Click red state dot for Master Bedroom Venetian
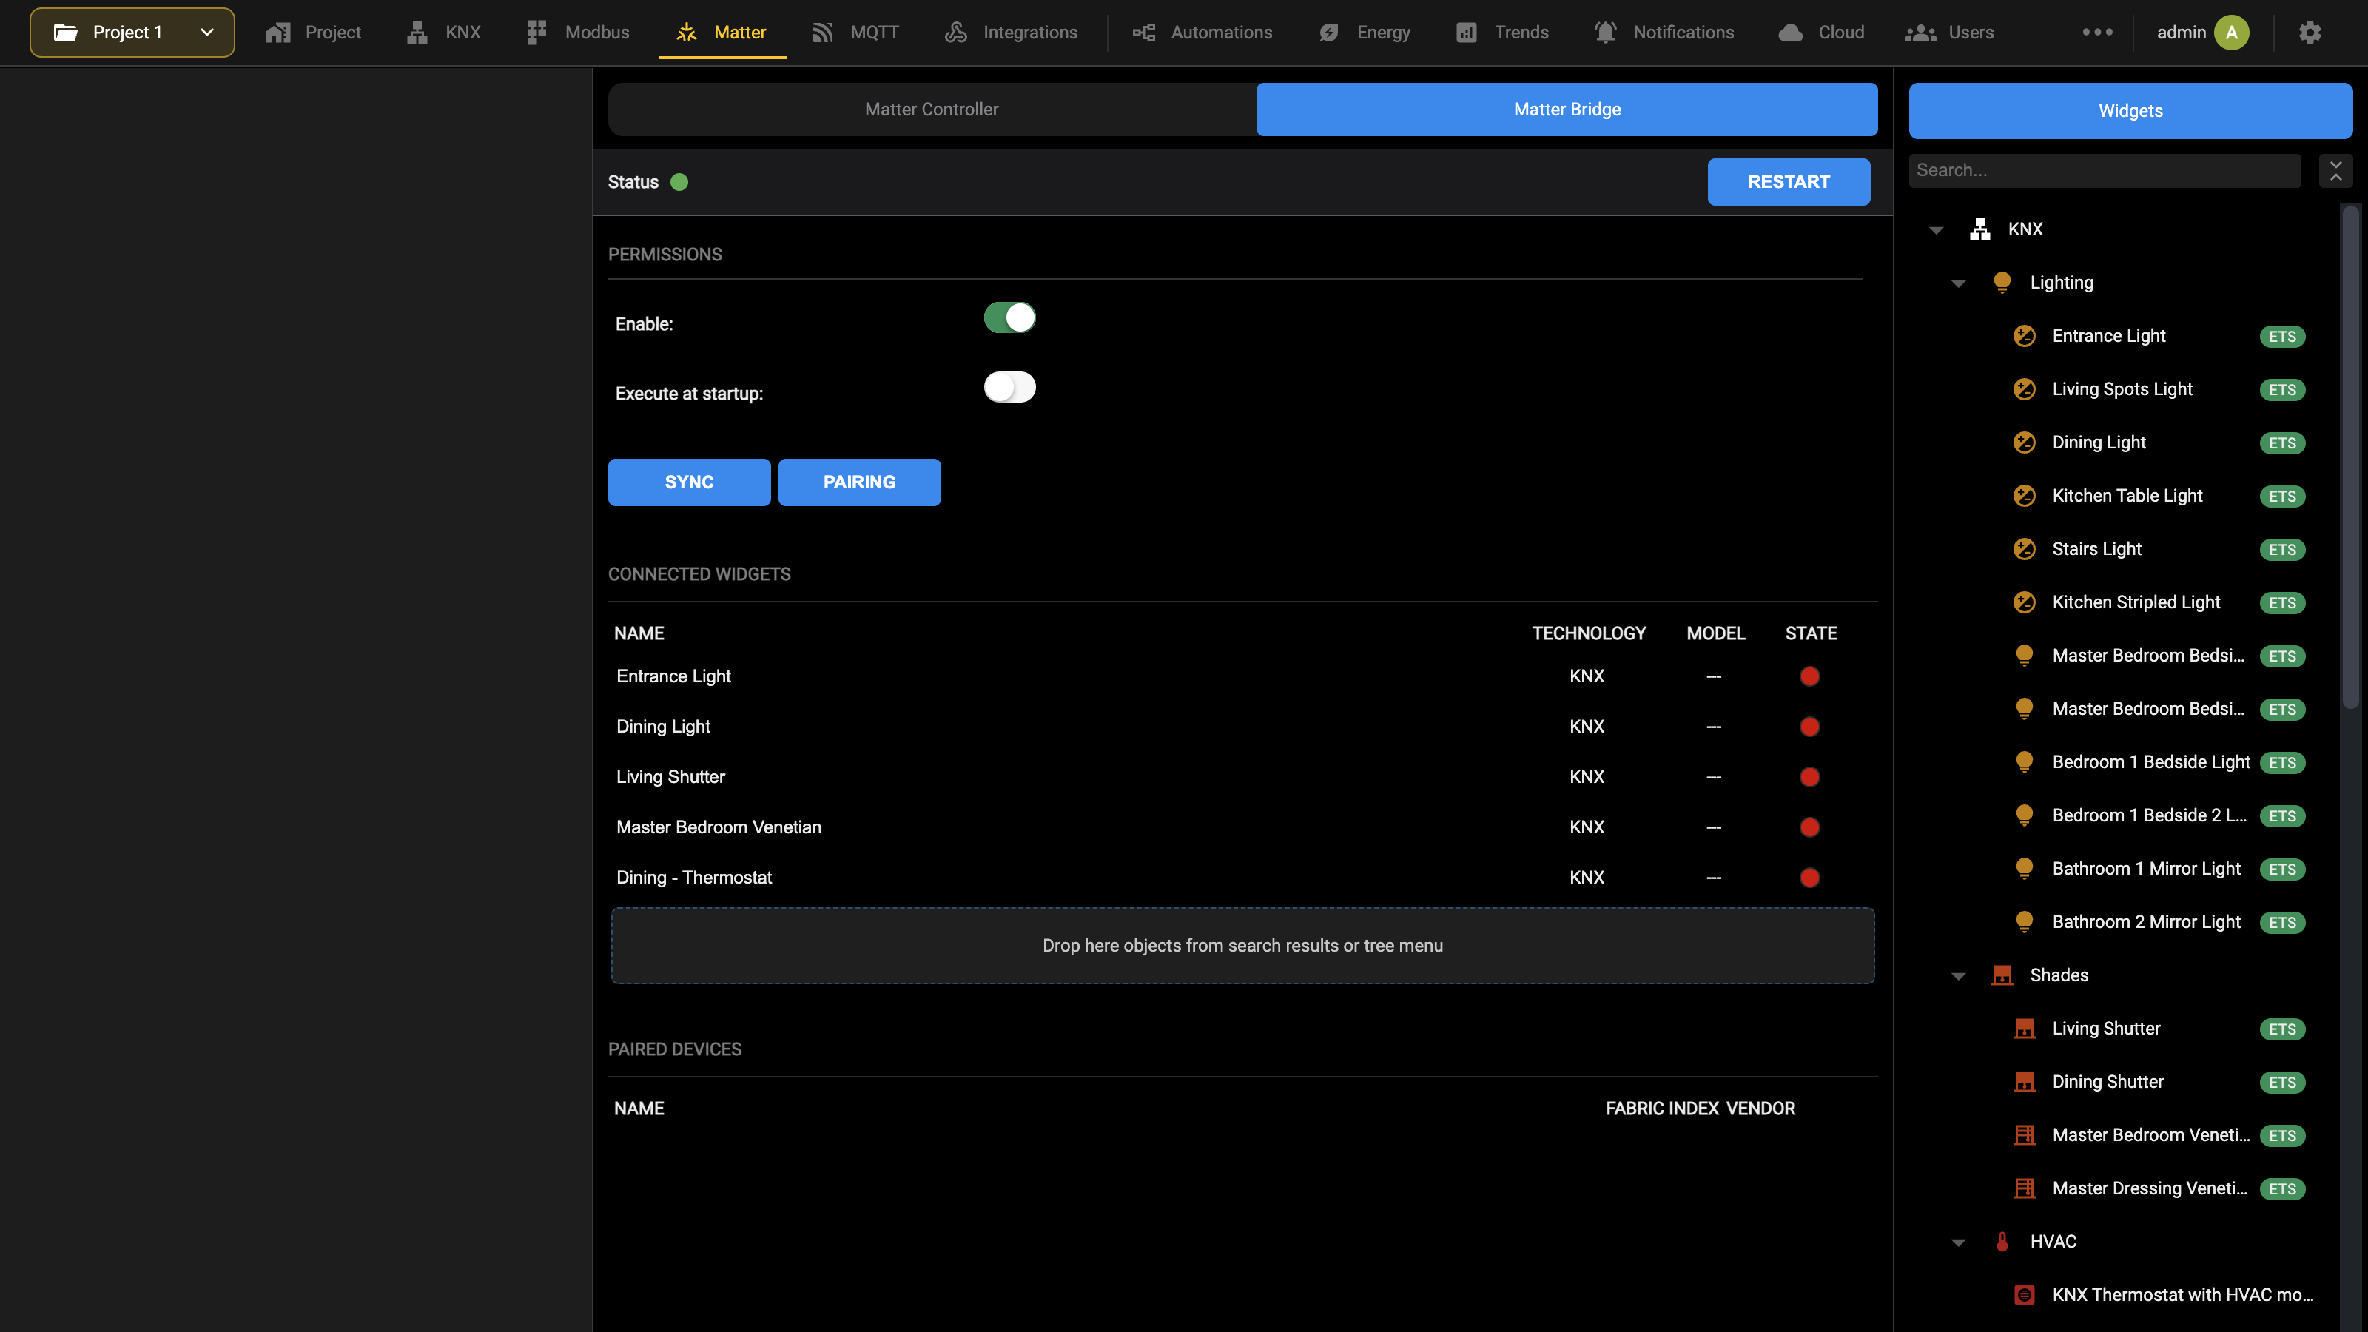This screenshot has height=1332, width=2368. coord(1809,827)
